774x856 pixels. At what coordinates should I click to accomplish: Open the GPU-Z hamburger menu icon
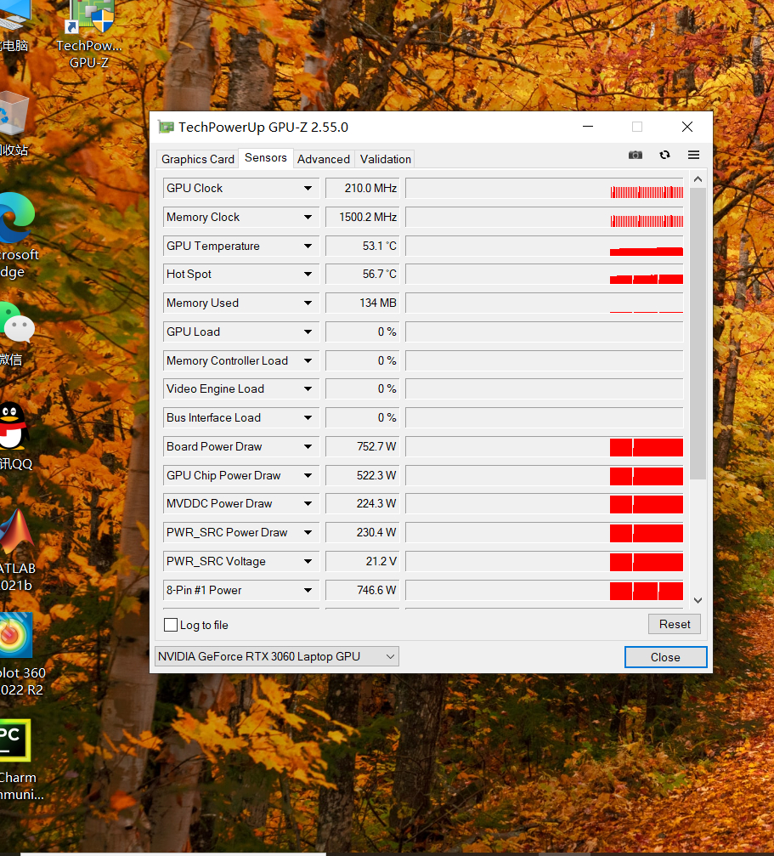pos(693,155)
